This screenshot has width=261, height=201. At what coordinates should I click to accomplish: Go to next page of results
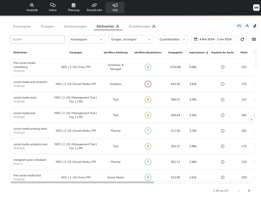click(x=249, y=191)
